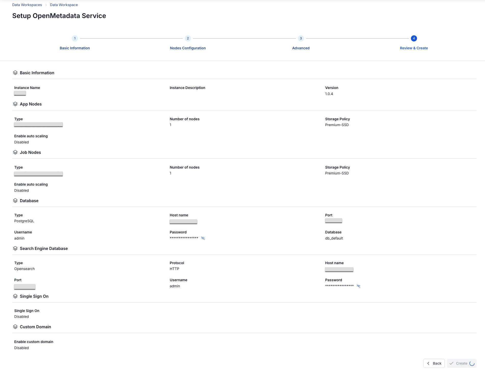Screen dimensions: 485x372
Task: Click the Create button
Action: [x=462, y=363]
